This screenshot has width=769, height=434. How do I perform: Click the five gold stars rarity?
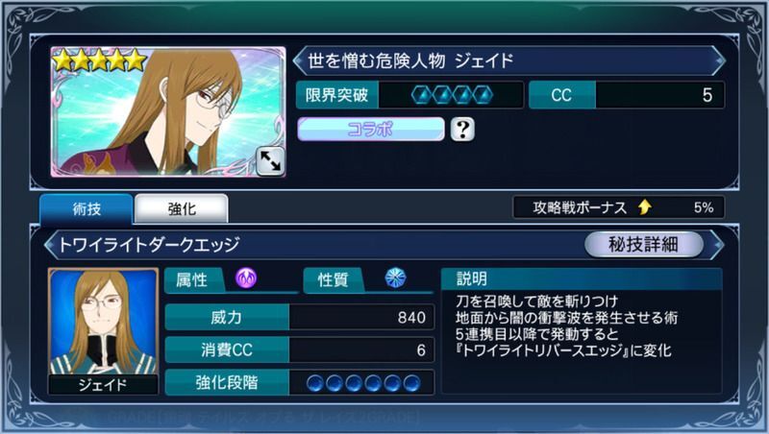click(100, 60)
